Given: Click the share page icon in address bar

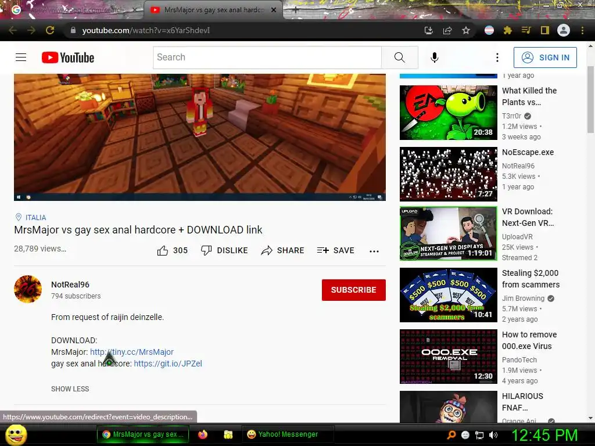Looking at the screenshot, I should [x=447, y=30].
